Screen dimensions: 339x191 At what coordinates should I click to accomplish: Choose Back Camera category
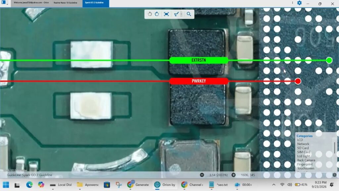(306, 160)
